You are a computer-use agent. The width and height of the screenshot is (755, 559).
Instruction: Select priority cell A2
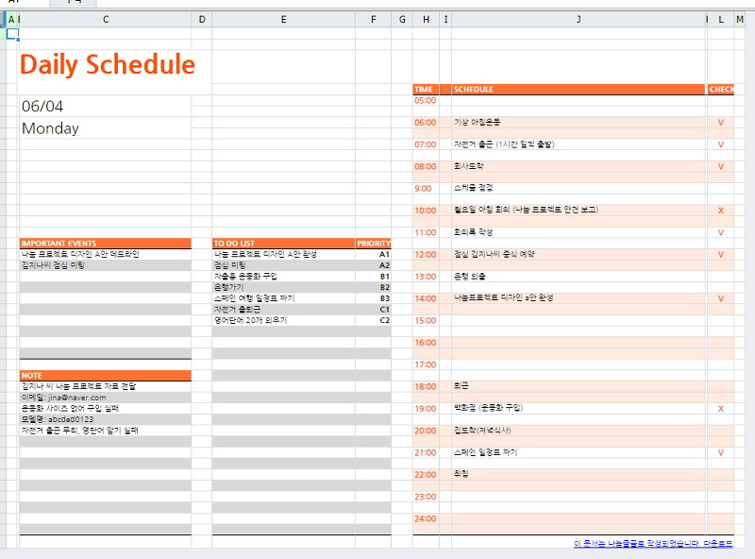373,265
